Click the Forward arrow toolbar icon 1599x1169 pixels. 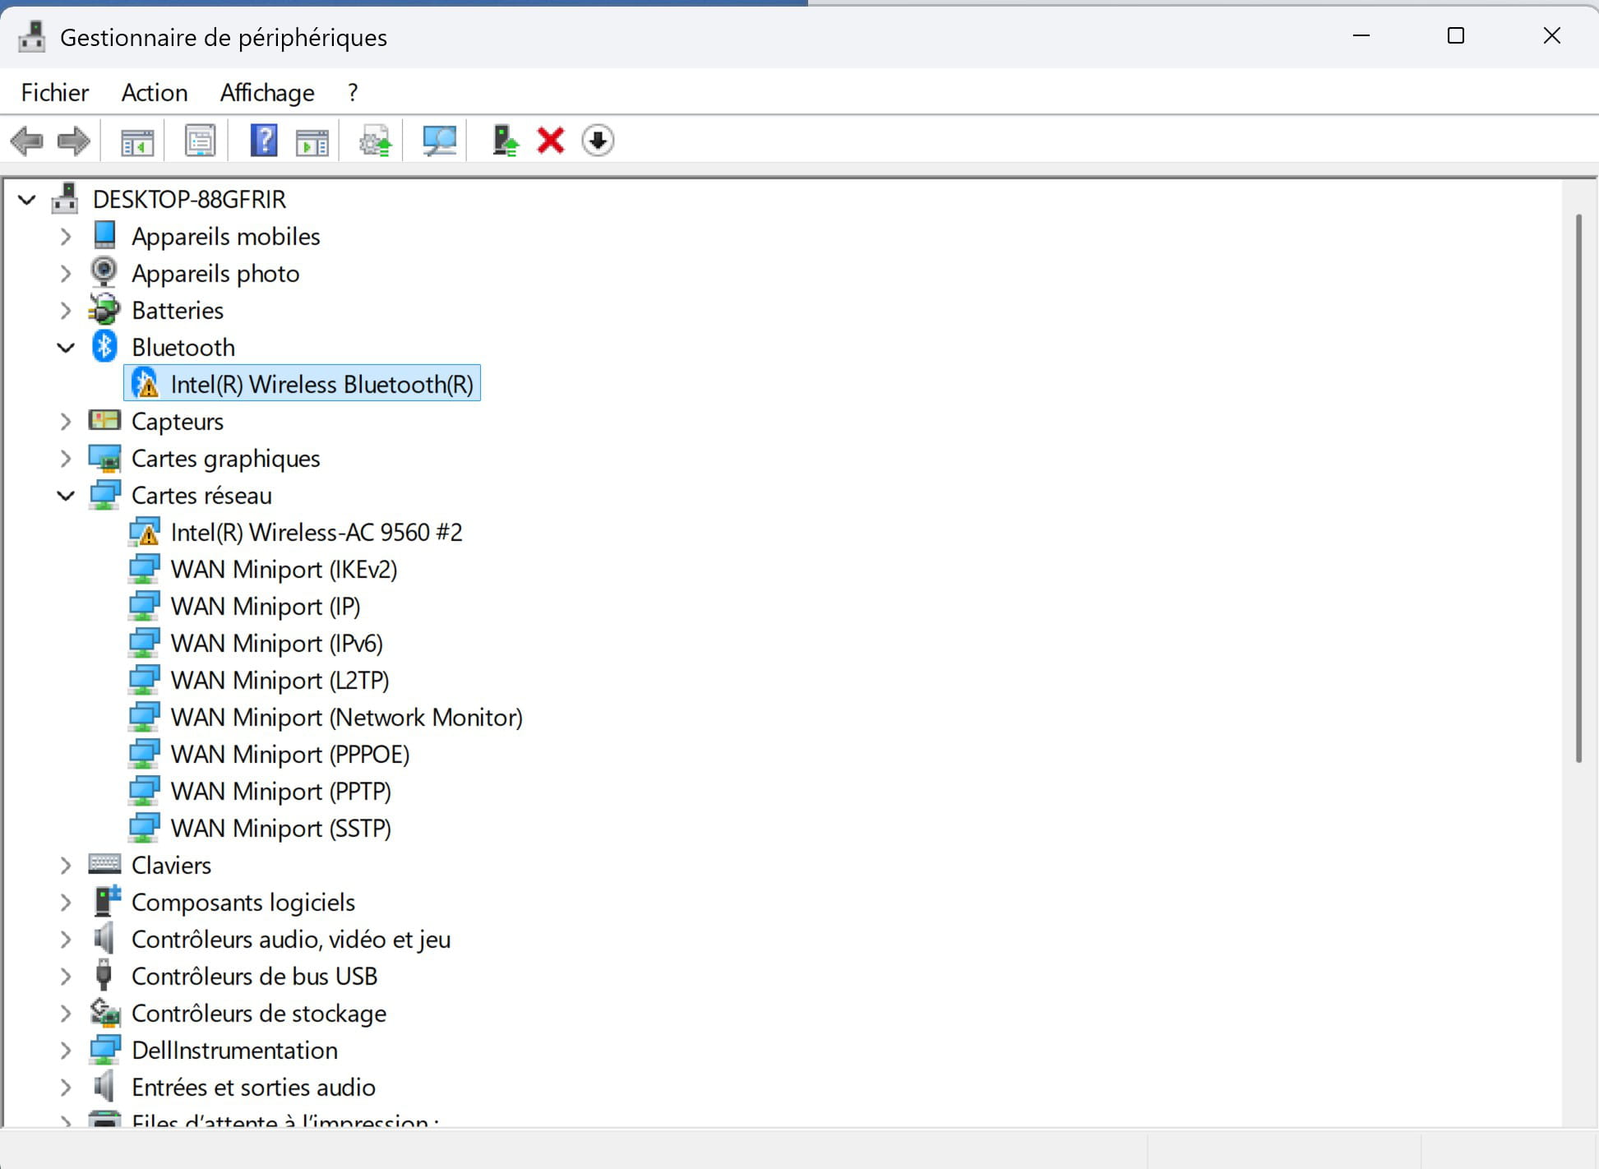[73, 141]
